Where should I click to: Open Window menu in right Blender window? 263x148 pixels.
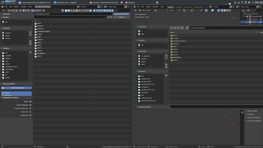[156, 7]
